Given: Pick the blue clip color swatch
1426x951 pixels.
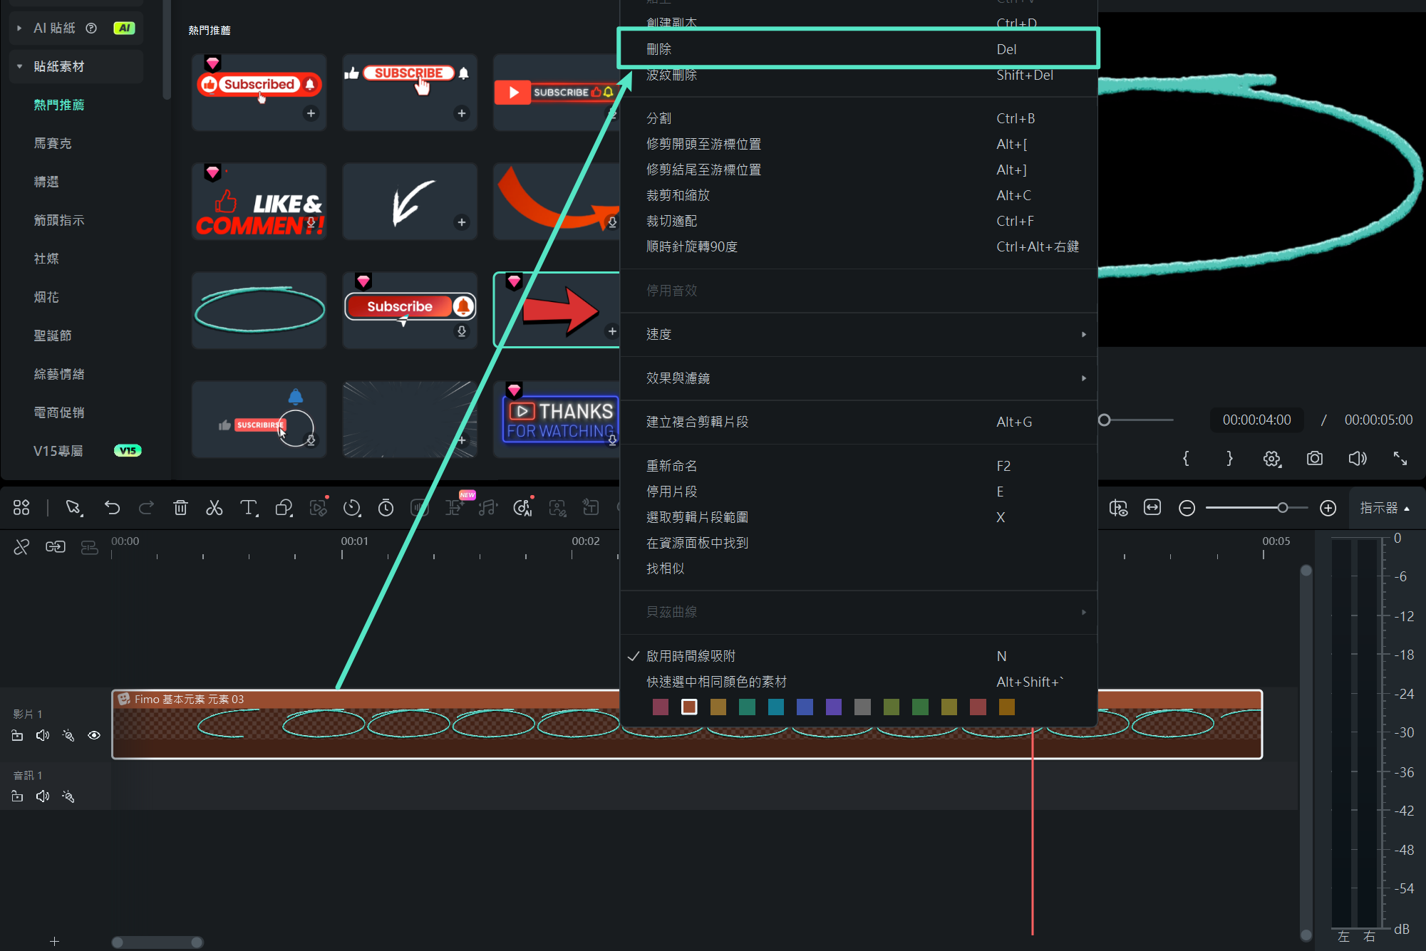Looking at the screenshot, I should pyautogui.click(x=805, y=707).
